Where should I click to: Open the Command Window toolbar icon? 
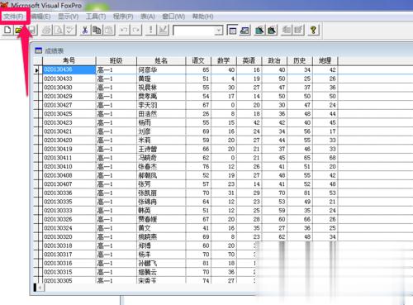[232, 30]
